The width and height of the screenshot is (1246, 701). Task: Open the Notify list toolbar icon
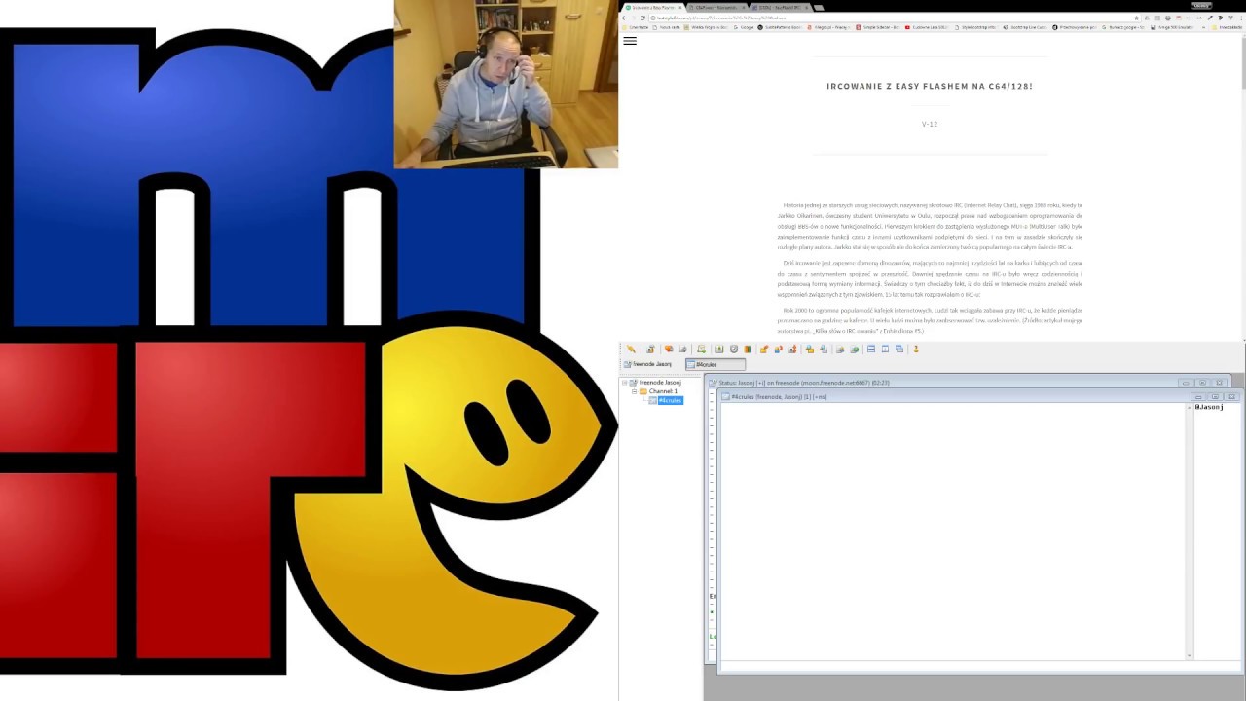pyautogui.click(x=840, y=349)
